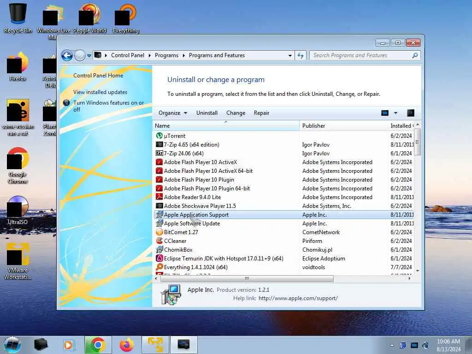
Task: Expand the address bar history dropdown
Action: [290, 56]
